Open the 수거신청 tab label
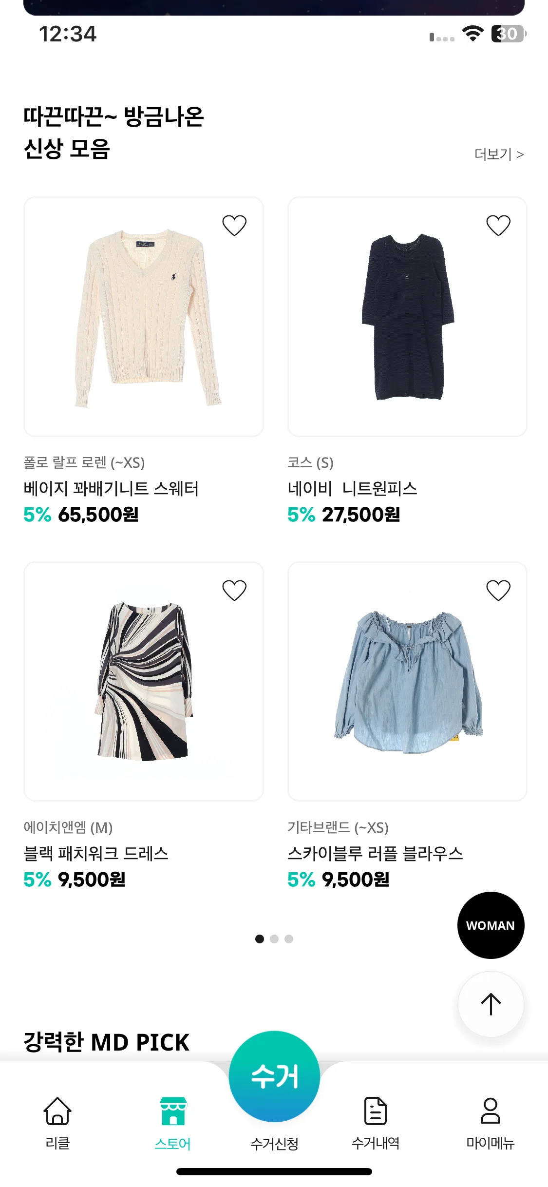The width and height of the screenshot is (548, 1187). tap(274, 1143)
